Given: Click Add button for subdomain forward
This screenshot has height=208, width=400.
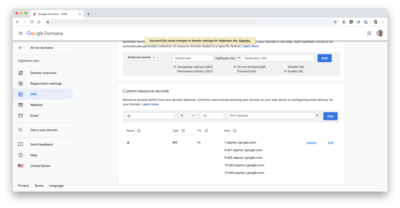Looking at the screenshot, I should (325, 58).
